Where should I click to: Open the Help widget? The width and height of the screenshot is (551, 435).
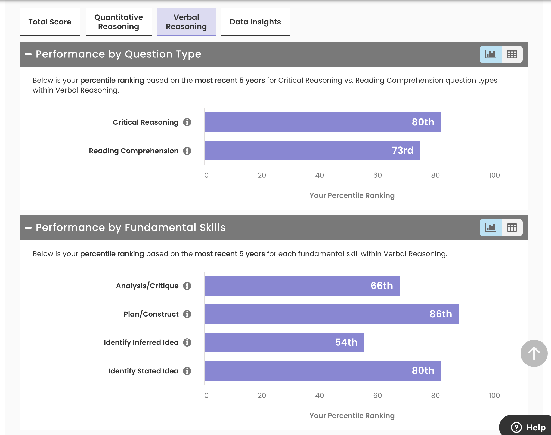coord(528,427)
